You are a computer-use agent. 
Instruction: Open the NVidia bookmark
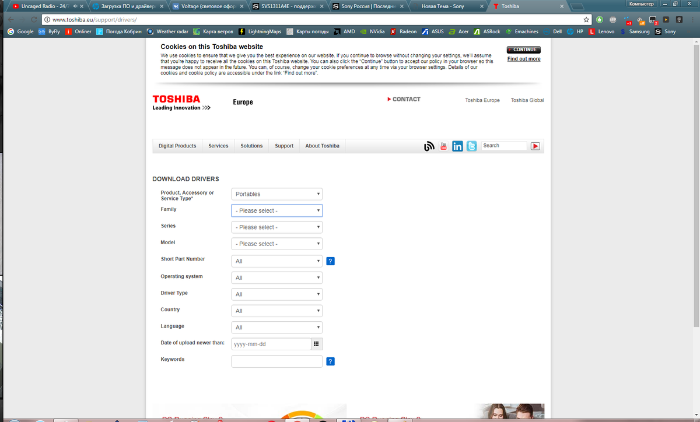coord(372,31)
